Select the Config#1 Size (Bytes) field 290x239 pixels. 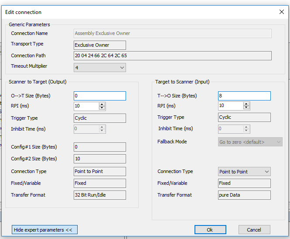coord(99,147)
